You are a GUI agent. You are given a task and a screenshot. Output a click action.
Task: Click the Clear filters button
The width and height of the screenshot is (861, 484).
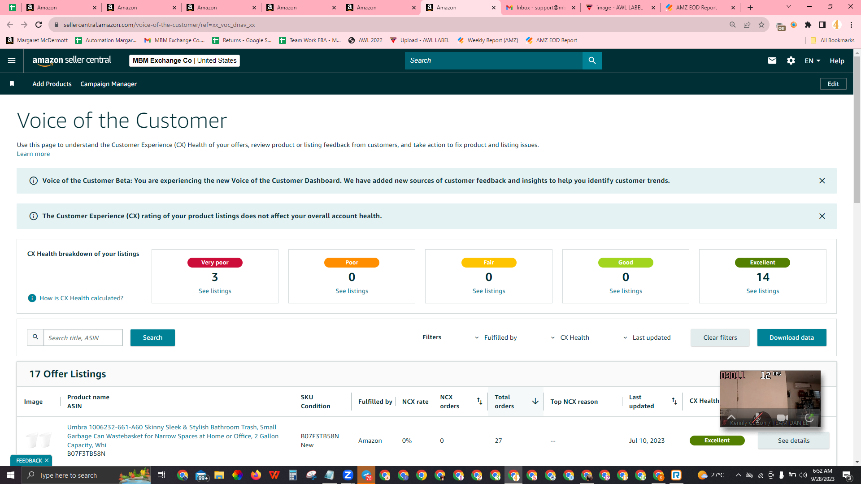[x=720, y=337]
